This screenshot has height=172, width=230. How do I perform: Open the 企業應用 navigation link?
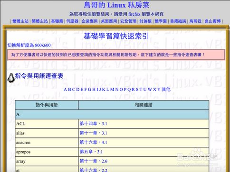(x=90, y=21)
